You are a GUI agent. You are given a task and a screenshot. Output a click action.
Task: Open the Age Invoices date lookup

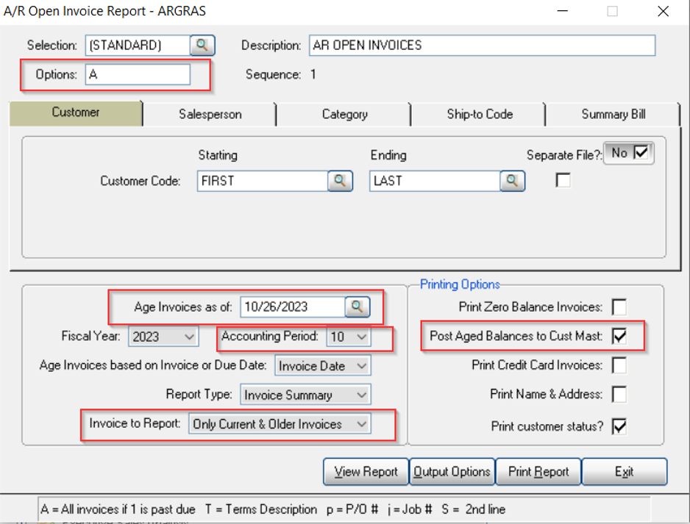tap(358, 306)
